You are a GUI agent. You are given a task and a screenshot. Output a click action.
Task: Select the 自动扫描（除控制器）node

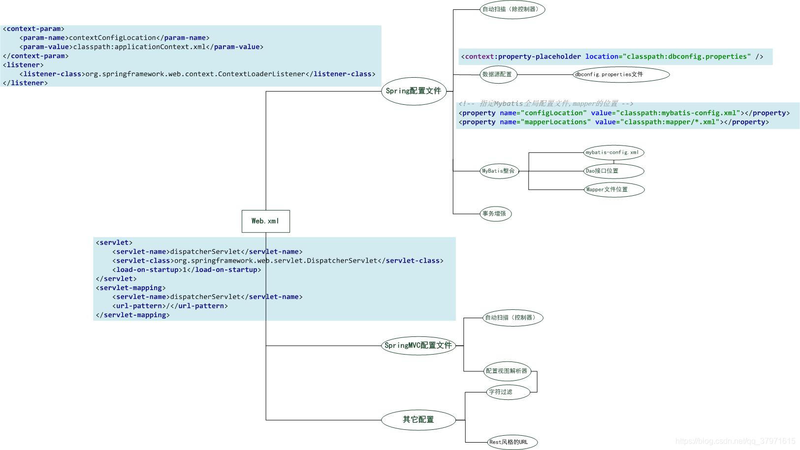[512, 9]
